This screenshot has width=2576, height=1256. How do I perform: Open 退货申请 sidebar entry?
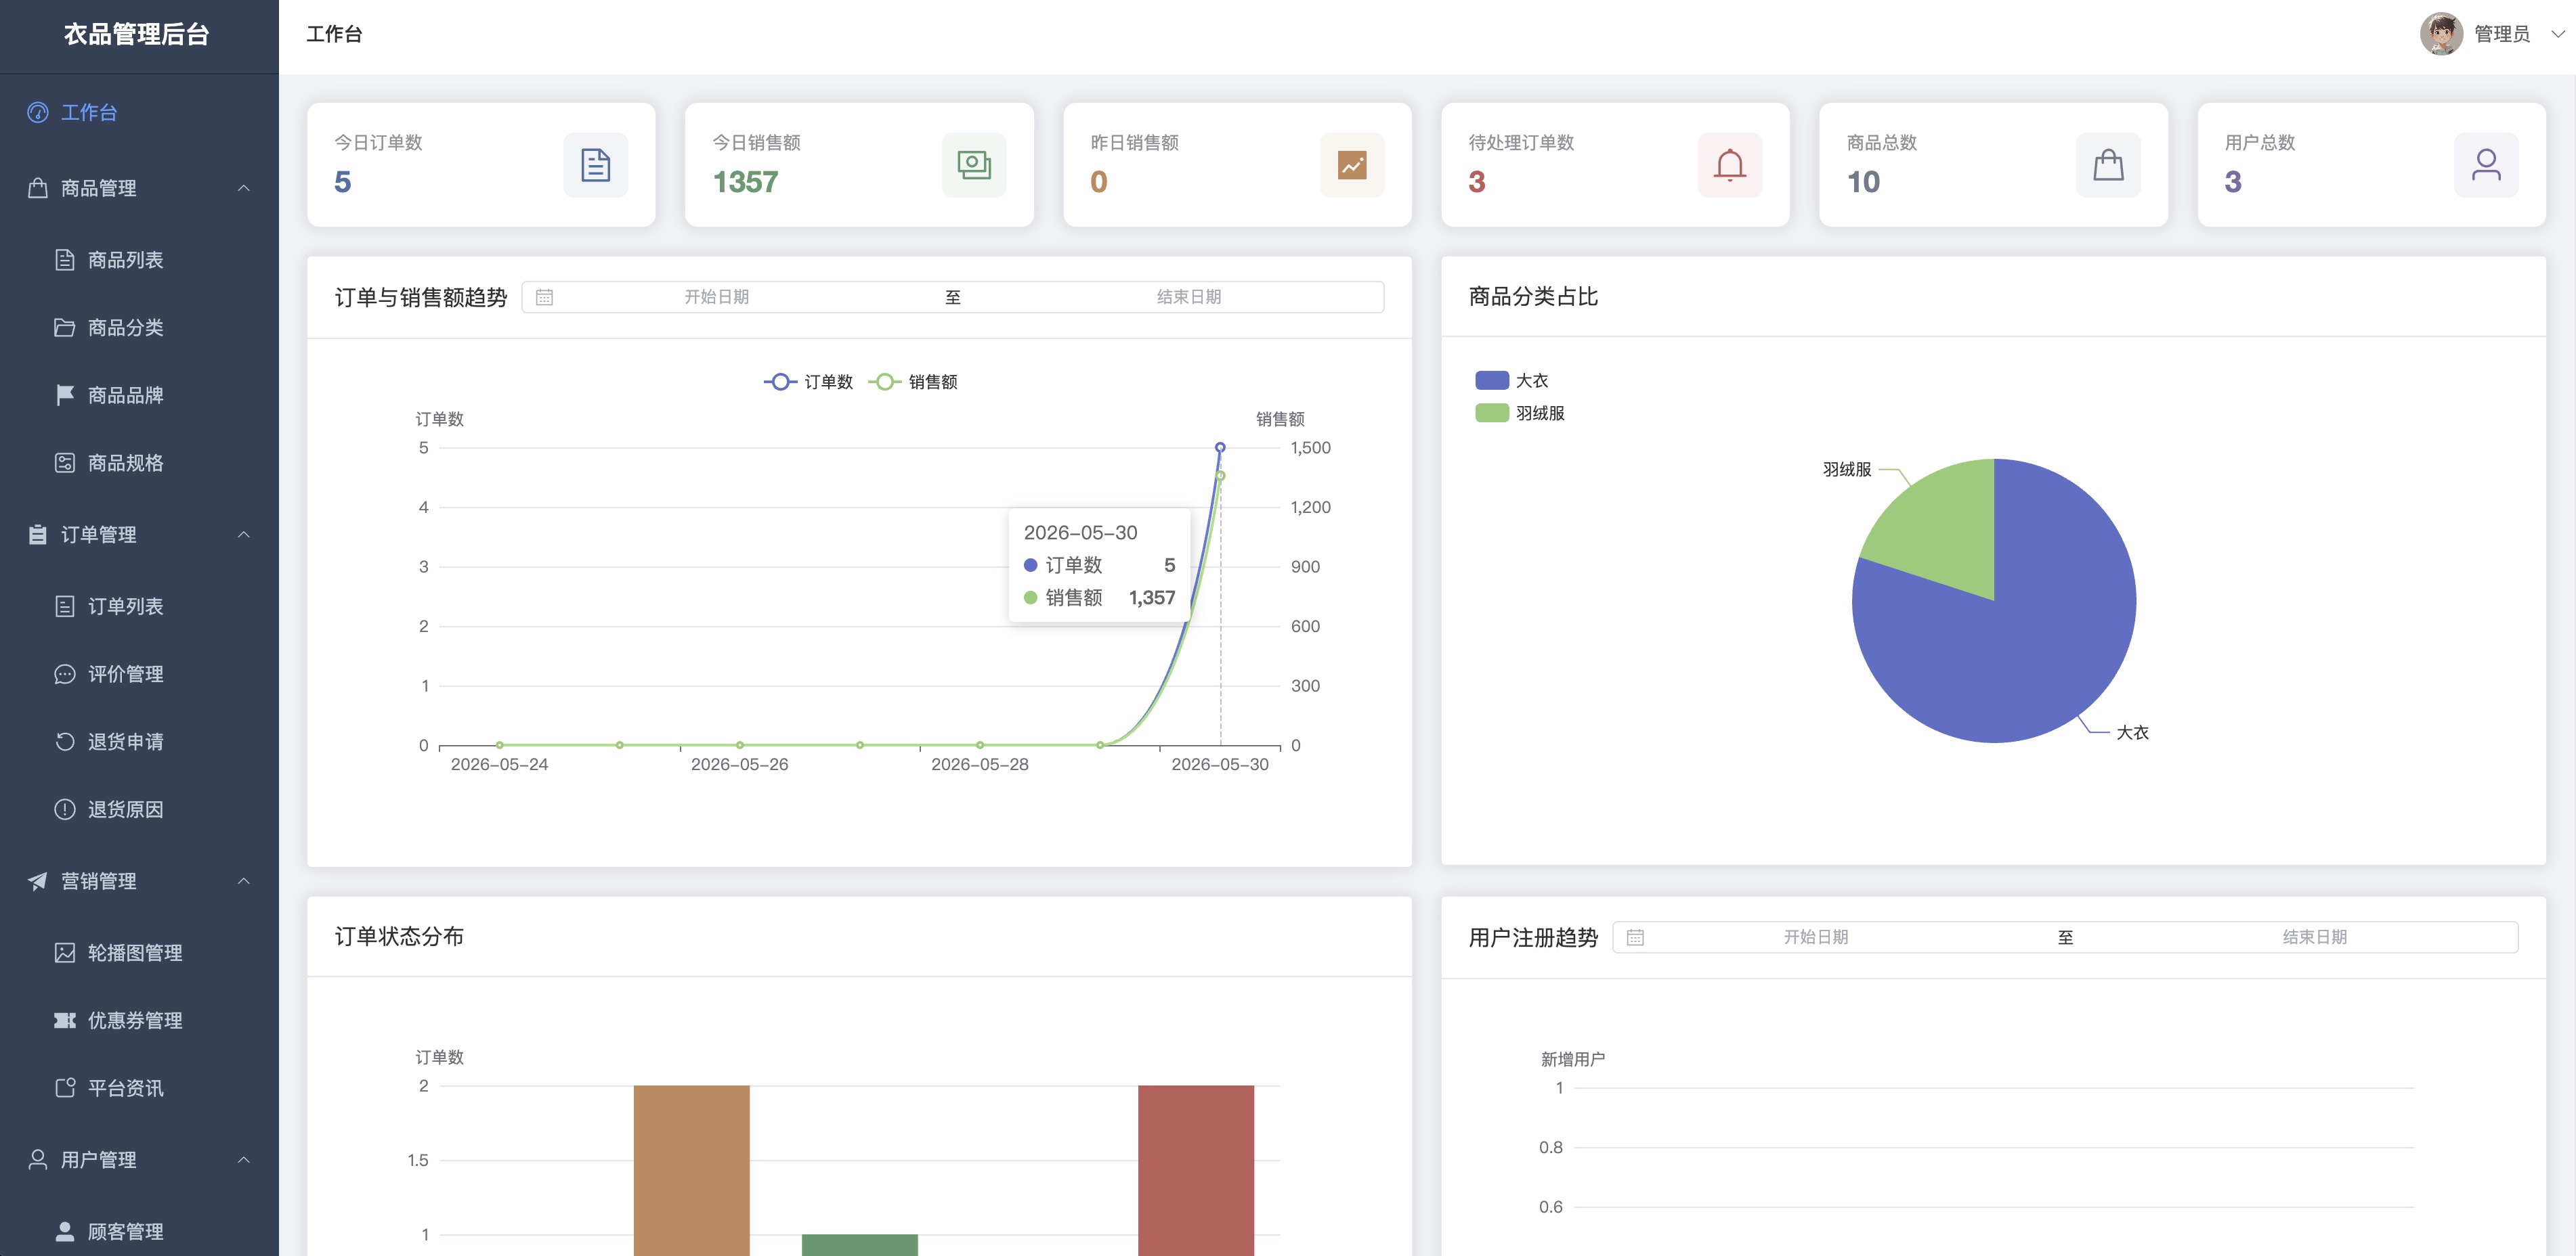139,742
